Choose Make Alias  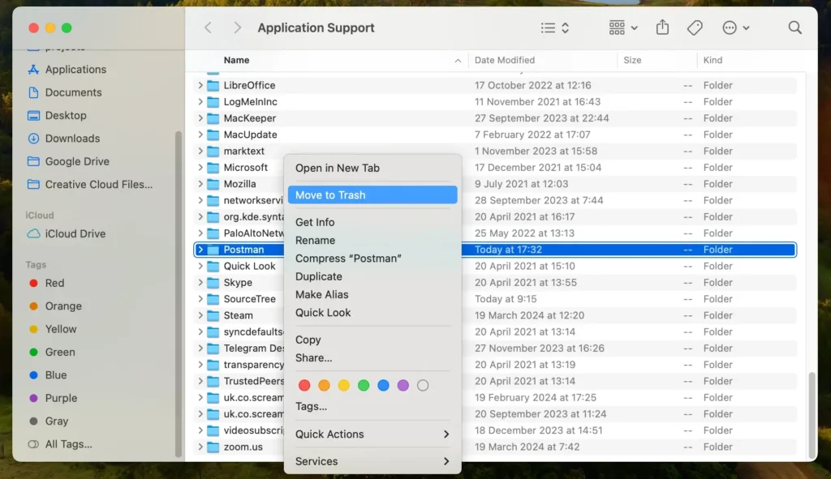[372, 294]
